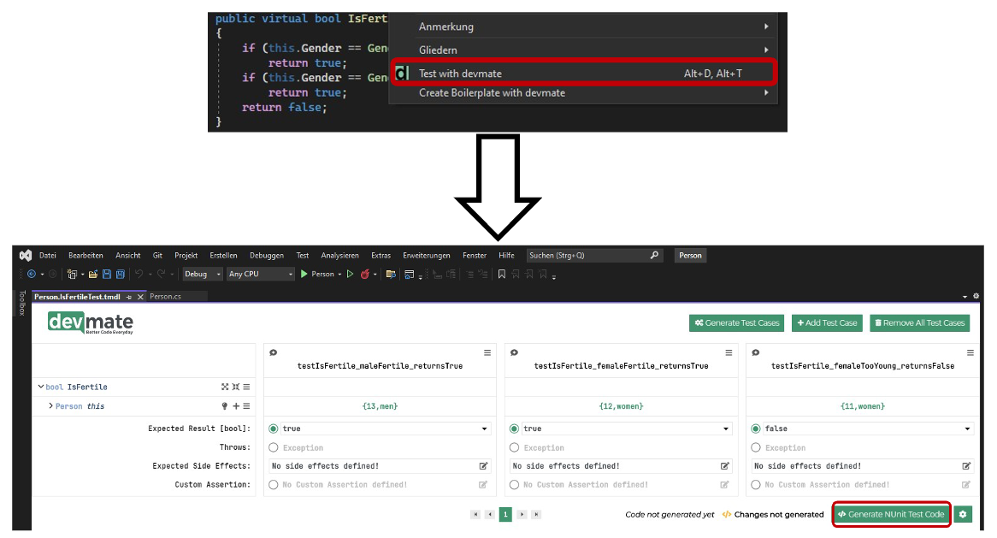Screen dimensions: 997x538
Task: Select Expected Result radio for femaleFertile case
Action: click(515, 429)
